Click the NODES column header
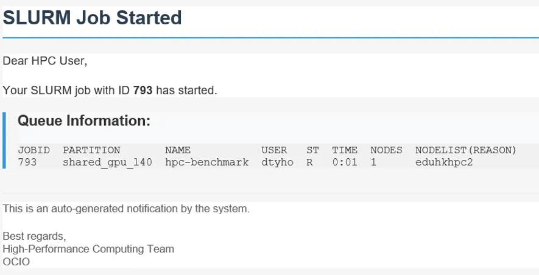 click(x=386, y=150)
